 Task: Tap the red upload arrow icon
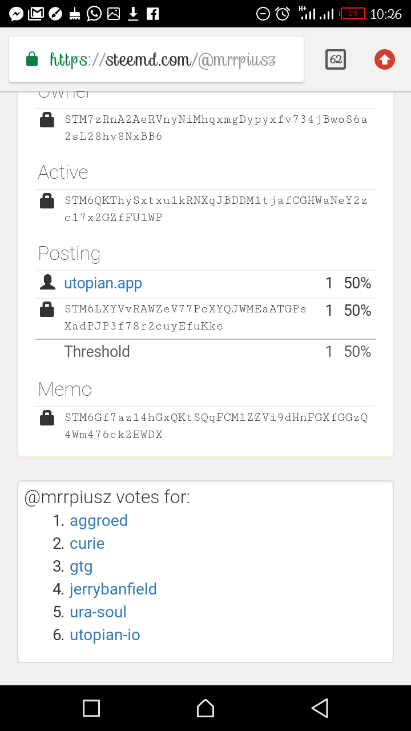(385, 59)
